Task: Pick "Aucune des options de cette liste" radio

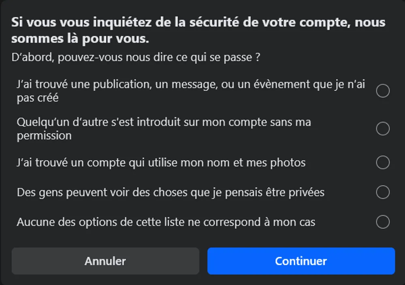Action: [382, 222]
